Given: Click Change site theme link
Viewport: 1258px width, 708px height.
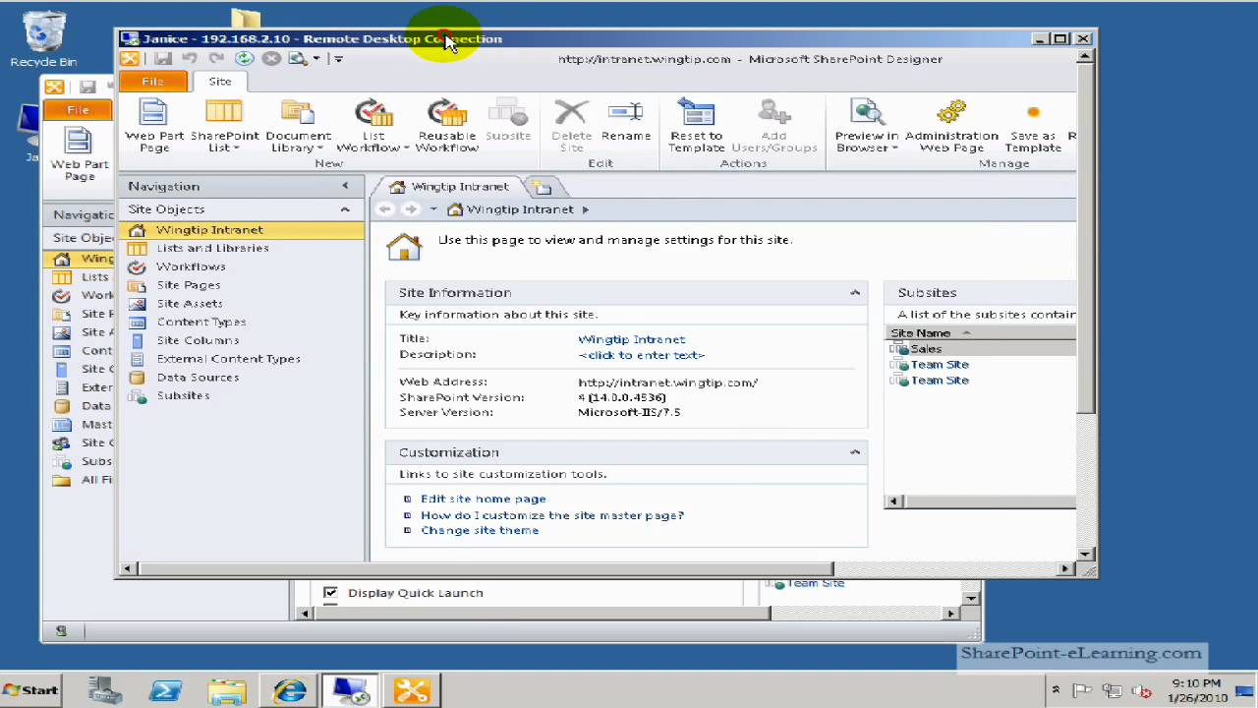Looking at the screenshot, I should [480, 530].
